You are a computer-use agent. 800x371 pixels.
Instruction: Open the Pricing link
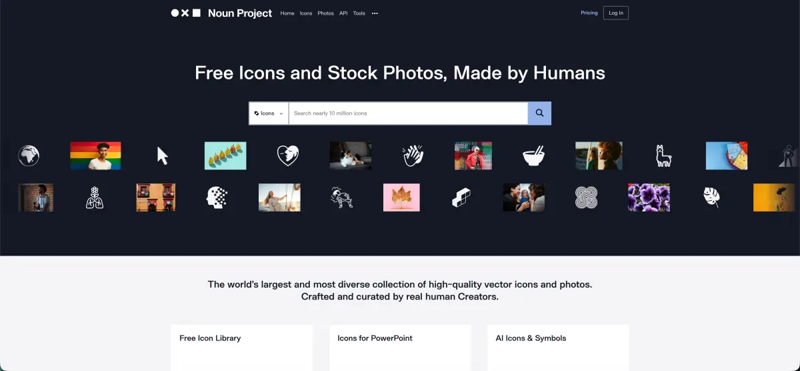click(x=589, y=13)
